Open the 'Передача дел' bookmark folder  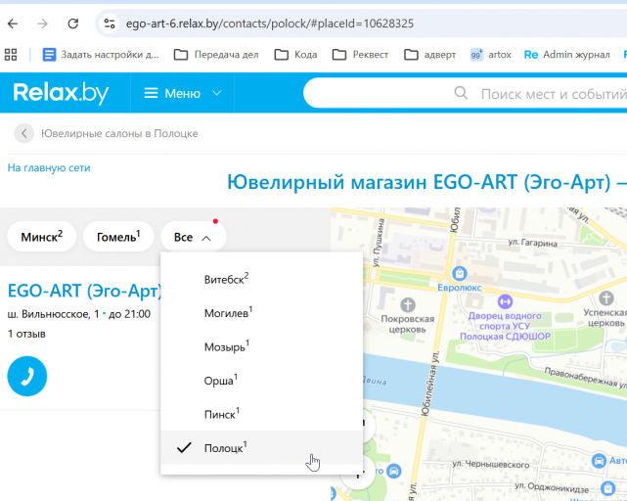pos(216,55)
